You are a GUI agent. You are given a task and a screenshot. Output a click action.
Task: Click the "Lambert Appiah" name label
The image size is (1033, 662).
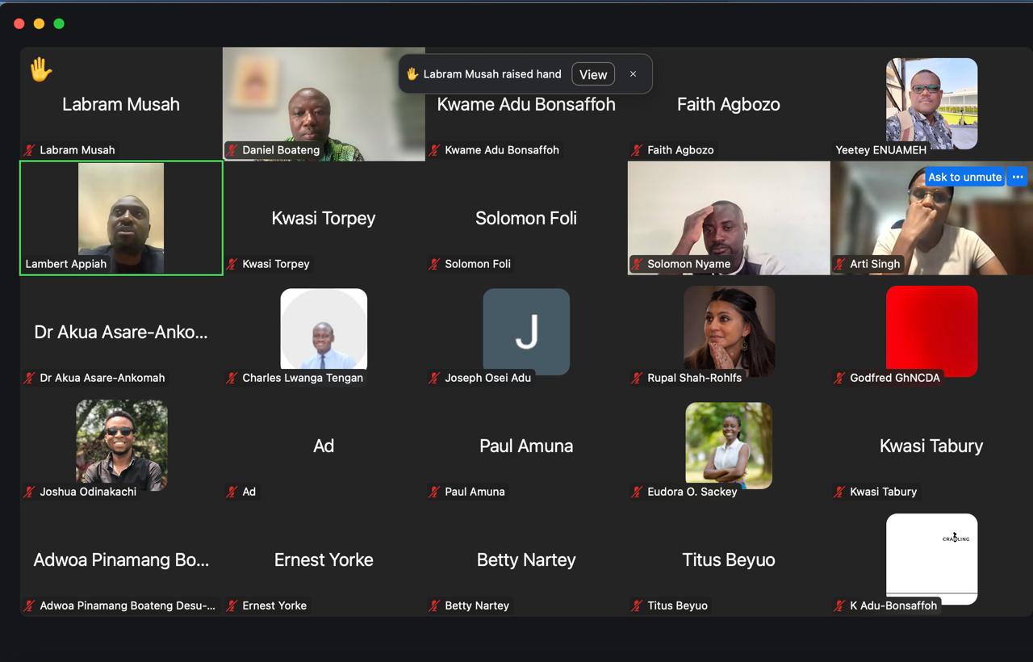pos(66,264)
